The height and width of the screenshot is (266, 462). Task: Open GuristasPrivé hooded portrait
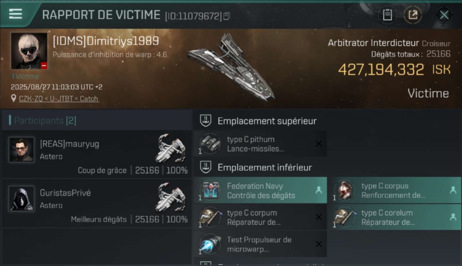22,199
